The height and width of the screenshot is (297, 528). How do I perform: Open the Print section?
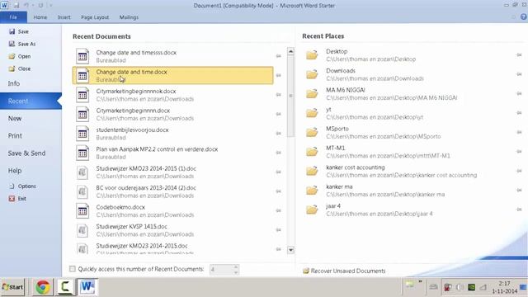point(15,135)
